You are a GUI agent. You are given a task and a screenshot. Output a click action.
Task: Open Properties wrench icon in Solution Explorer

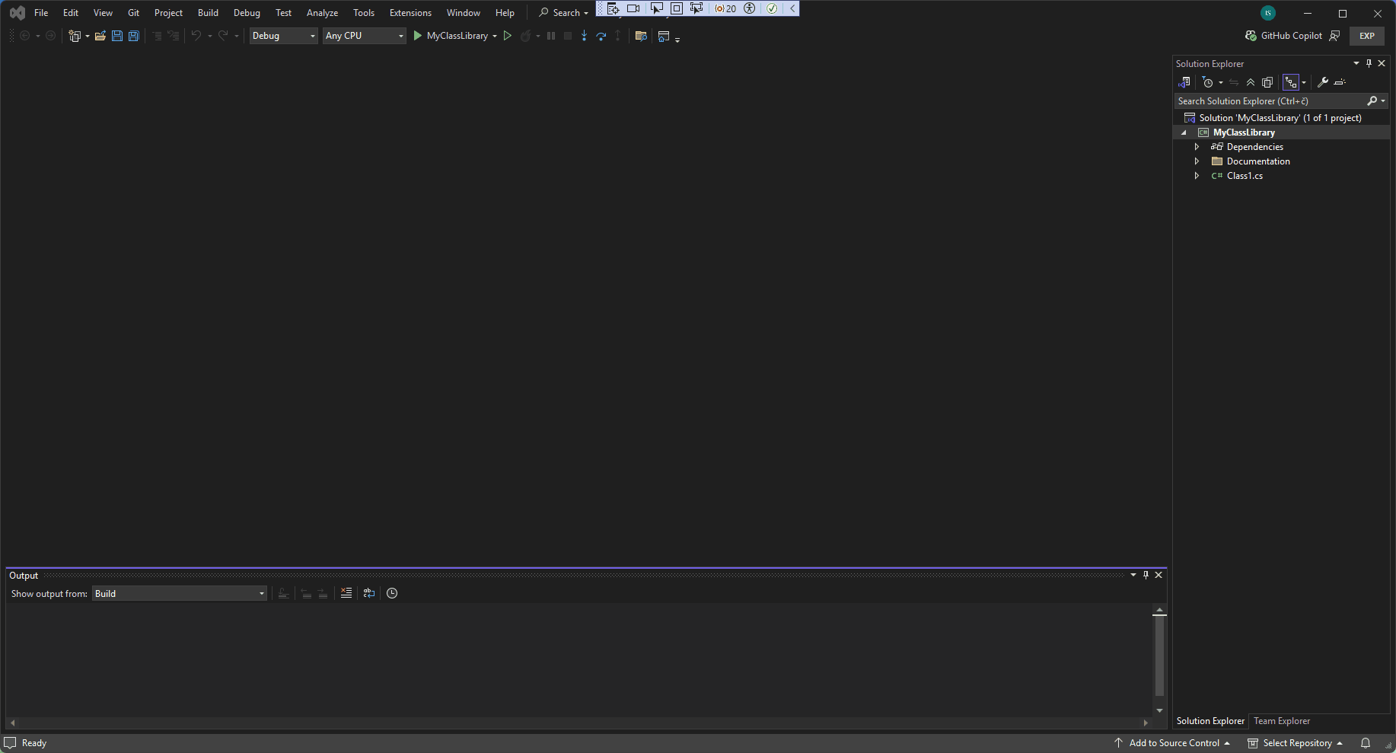[1323, 82]
